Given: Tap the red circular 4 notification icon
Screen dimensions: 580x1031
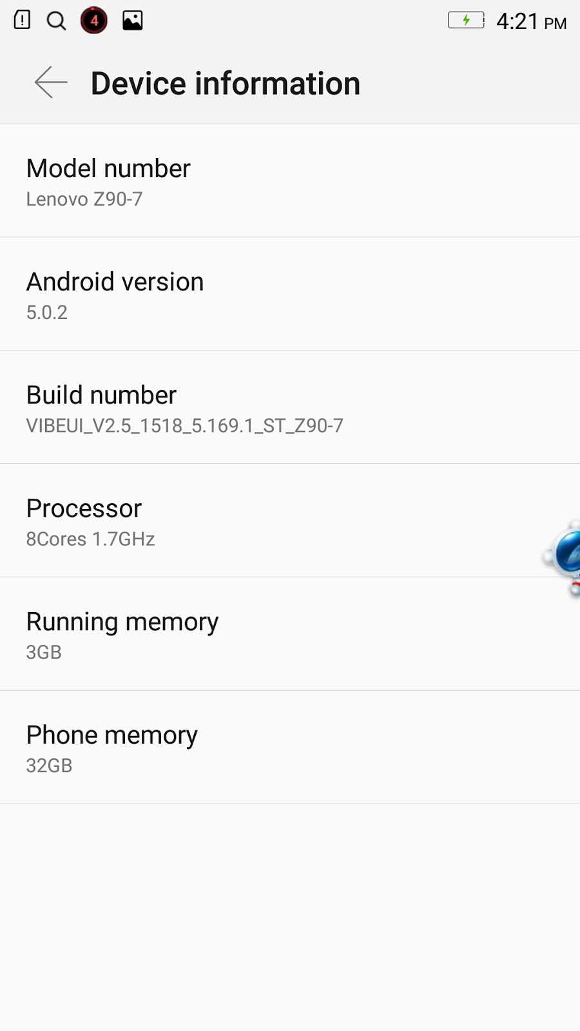Looking at the screenshot, I should click(94, 21).
